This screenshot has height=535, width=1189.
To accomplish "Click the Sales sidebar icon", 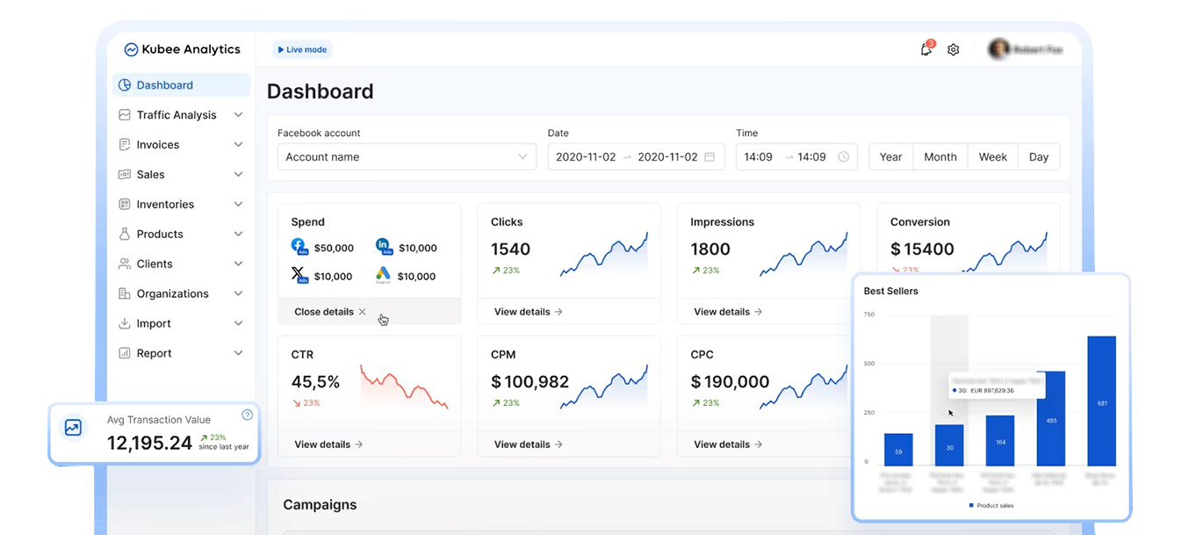I will (125, 175).
